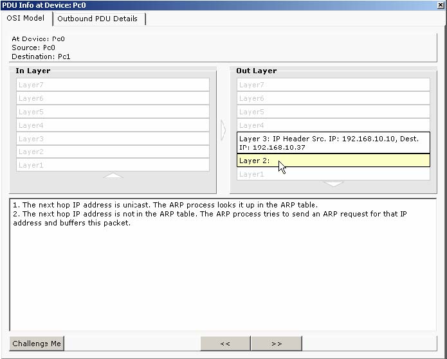
Task: Click In Layer Layer4 row
Action: coord(113,125)
